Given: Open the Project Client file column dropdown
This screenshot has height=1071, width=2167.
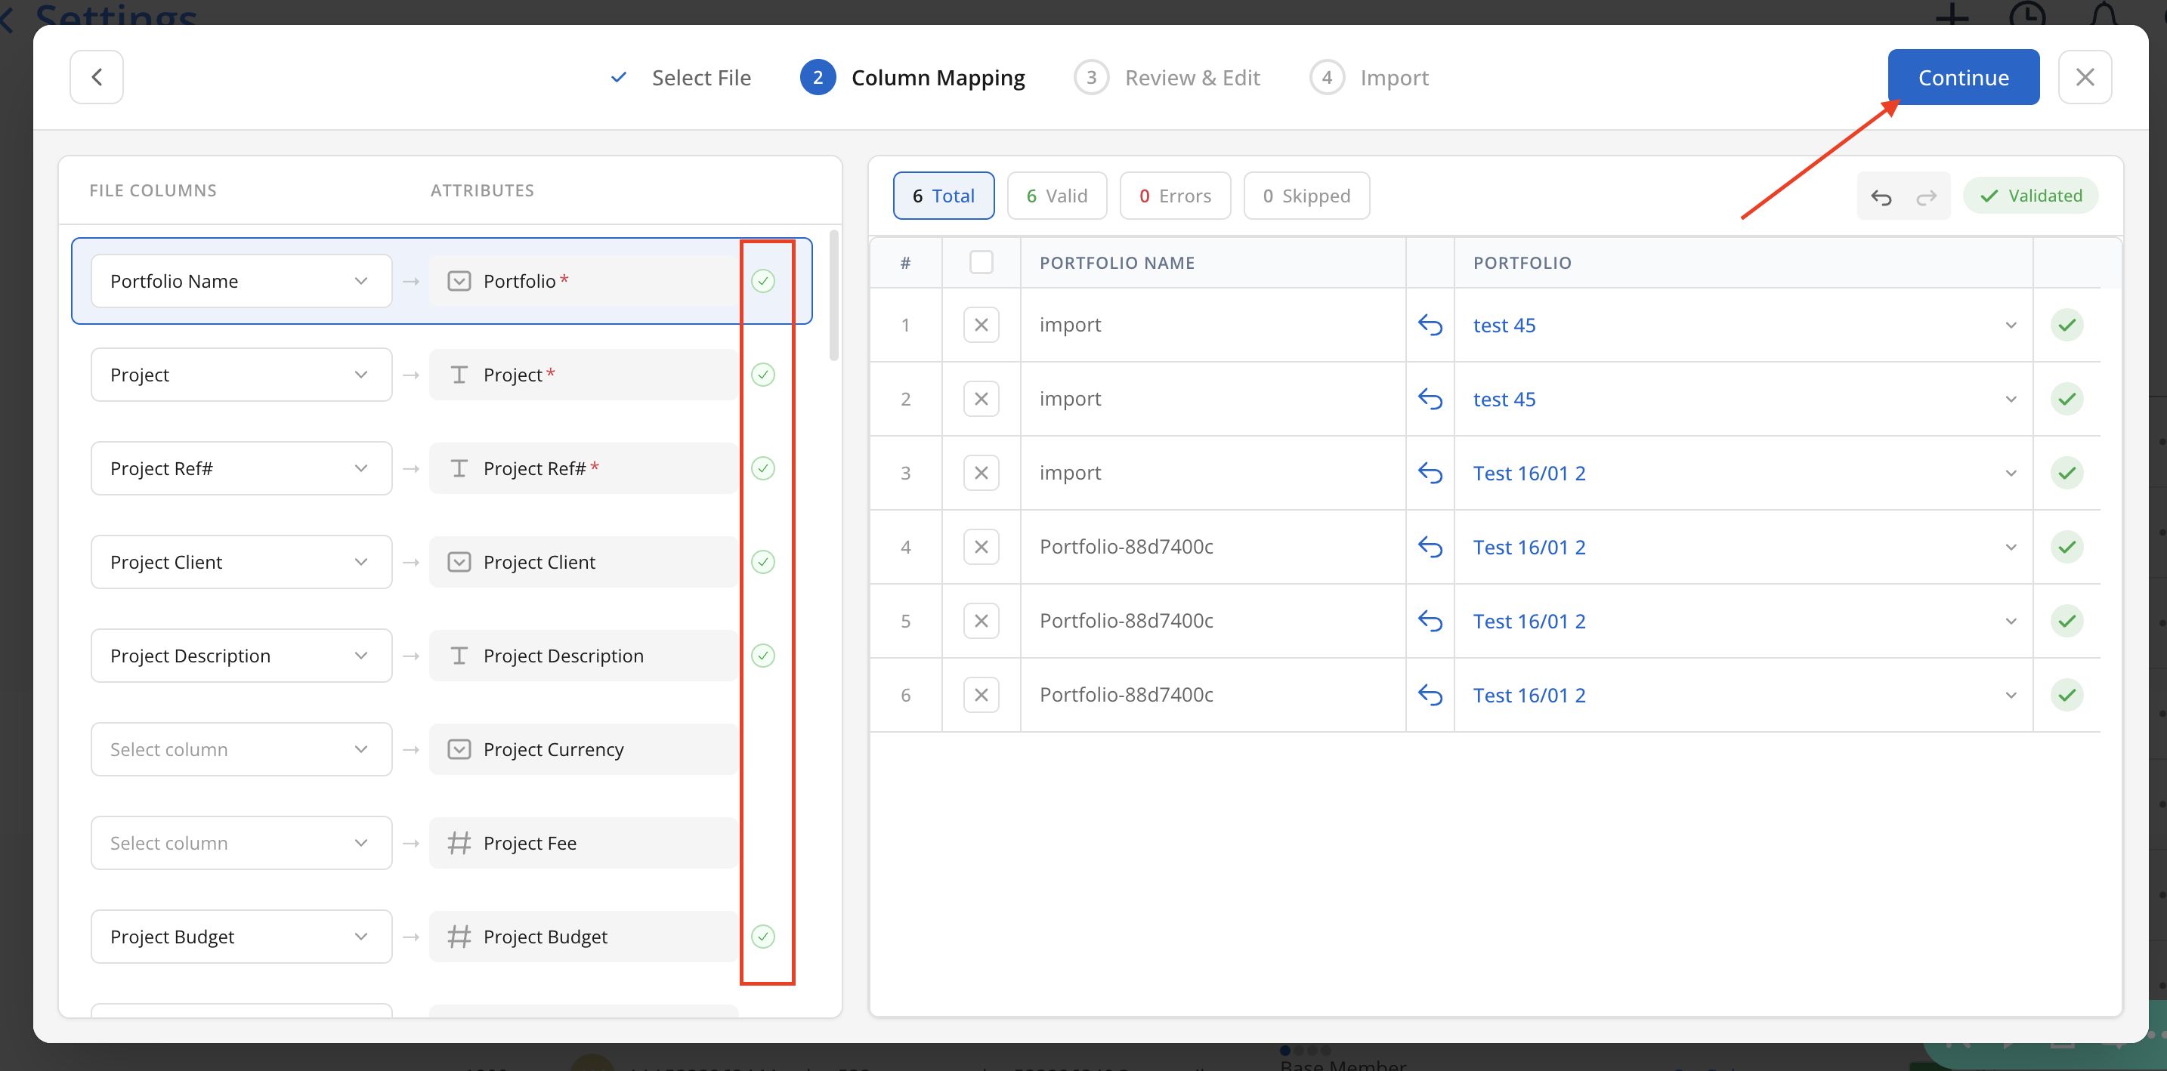Looking at the screenshot, I should pos(240,563).
